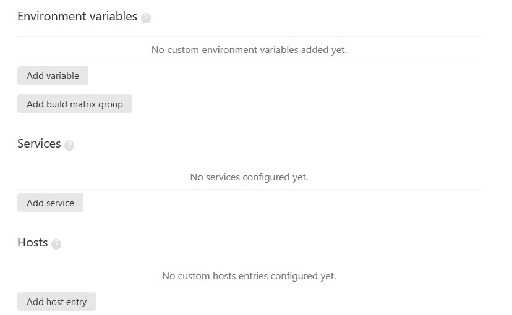512x315 pixels.
Task: Click the Add variable button
Action: click(x=53, y=75)
